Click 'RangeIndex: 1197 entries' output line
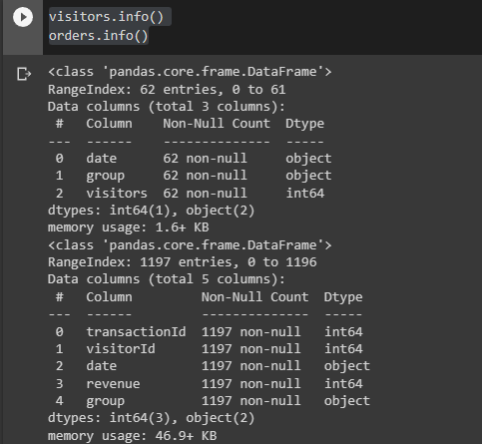The width and height of the screenshot is (482, 444). point(183,262)
